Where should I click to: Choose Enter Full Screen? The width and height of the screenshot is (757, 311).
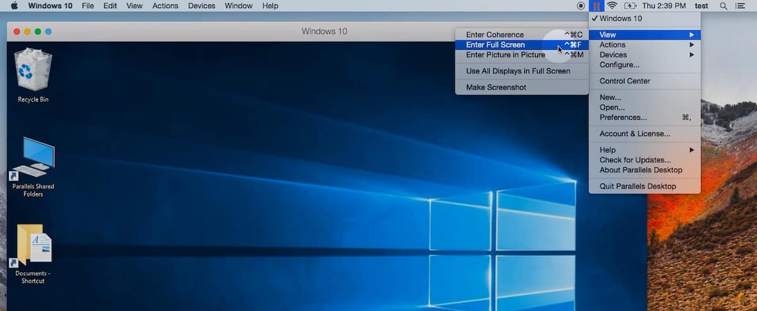(x=522, y=45)
